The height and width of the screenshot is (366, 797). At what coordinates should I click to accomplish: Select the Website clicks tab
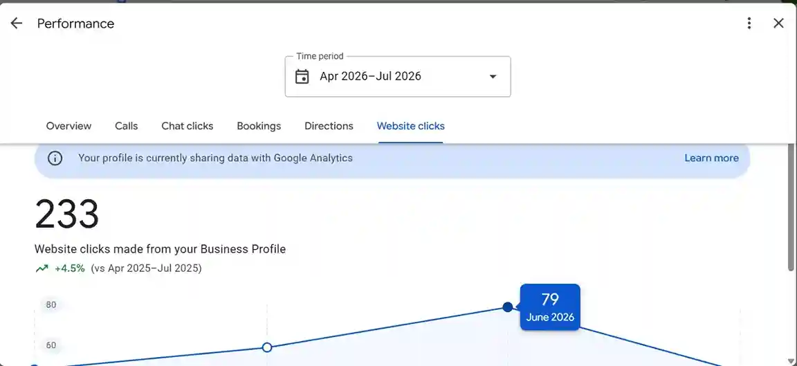411,126
